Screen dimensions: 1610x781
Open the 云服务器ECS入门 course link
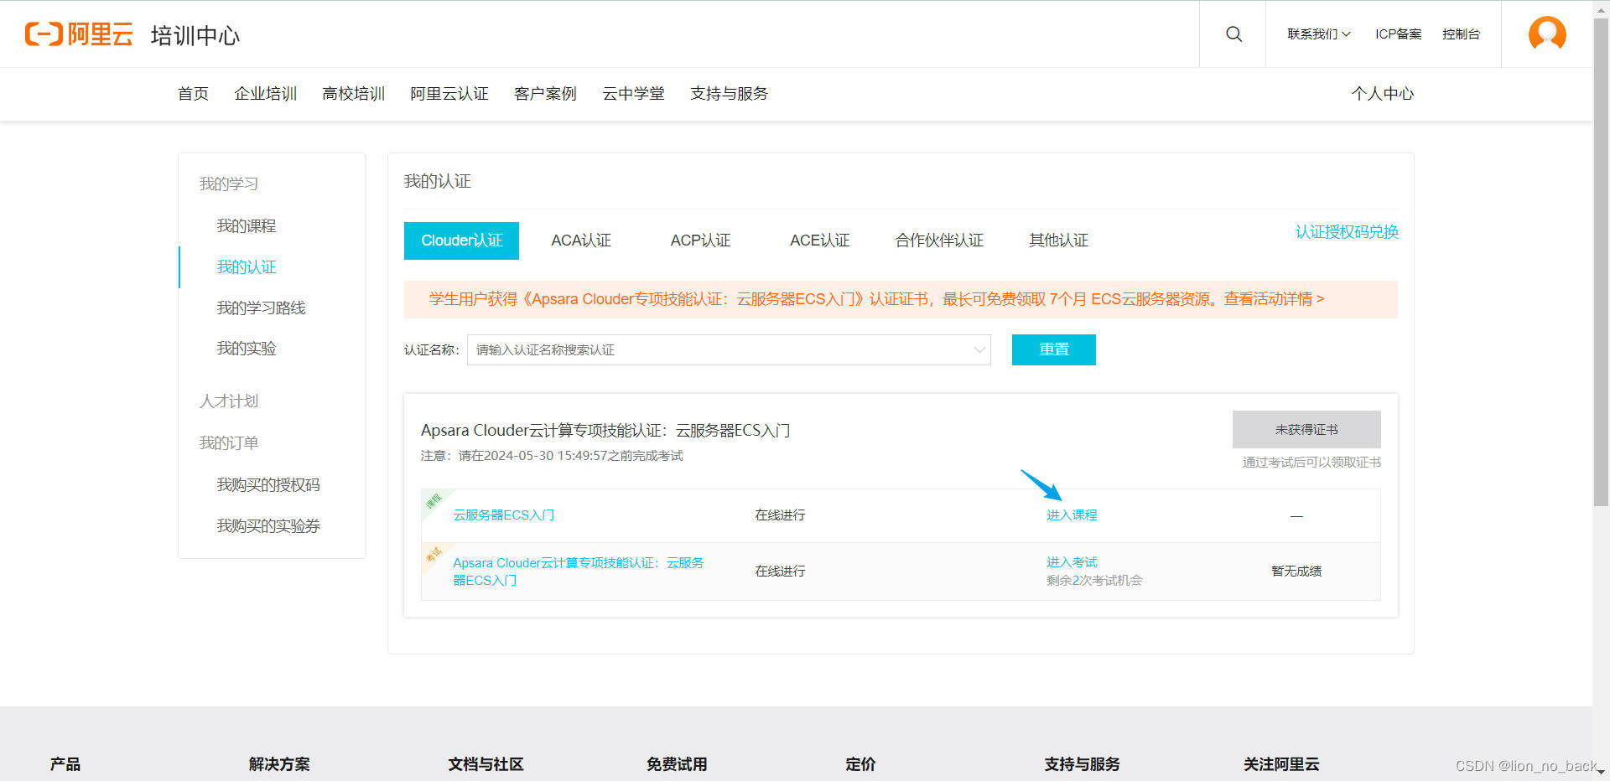503,515
